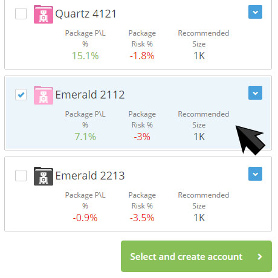Click the arrow on the green create account button
278x278 pixels.
260,256
